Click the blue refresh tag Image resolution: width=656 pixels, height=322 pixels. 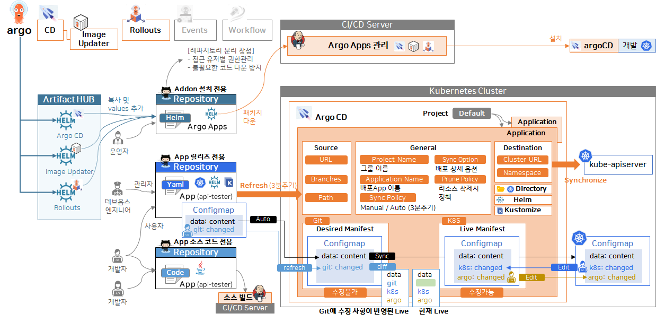294,268
